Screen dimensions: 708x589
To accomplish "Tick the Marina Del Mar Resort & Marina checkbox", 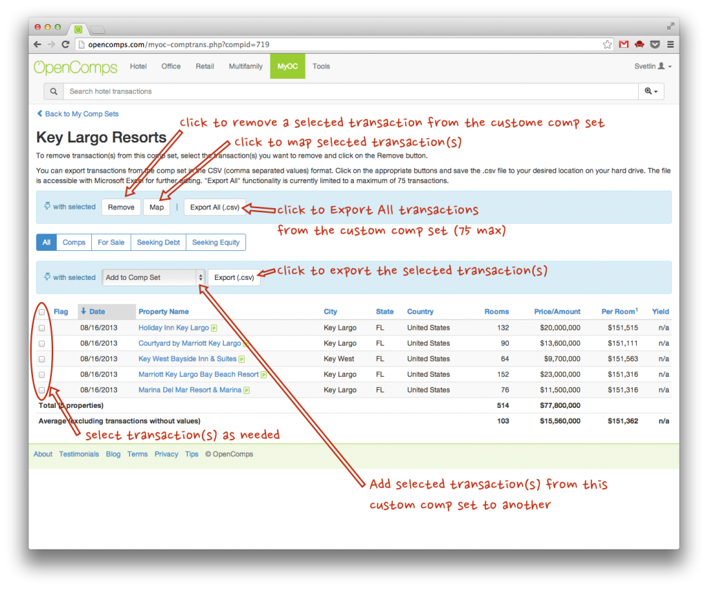I will [x=42, y=391].
